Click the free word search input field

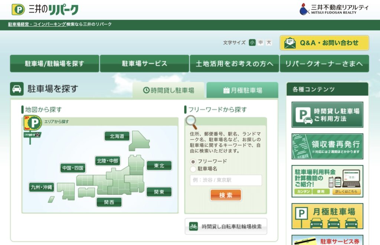(226, 180)
